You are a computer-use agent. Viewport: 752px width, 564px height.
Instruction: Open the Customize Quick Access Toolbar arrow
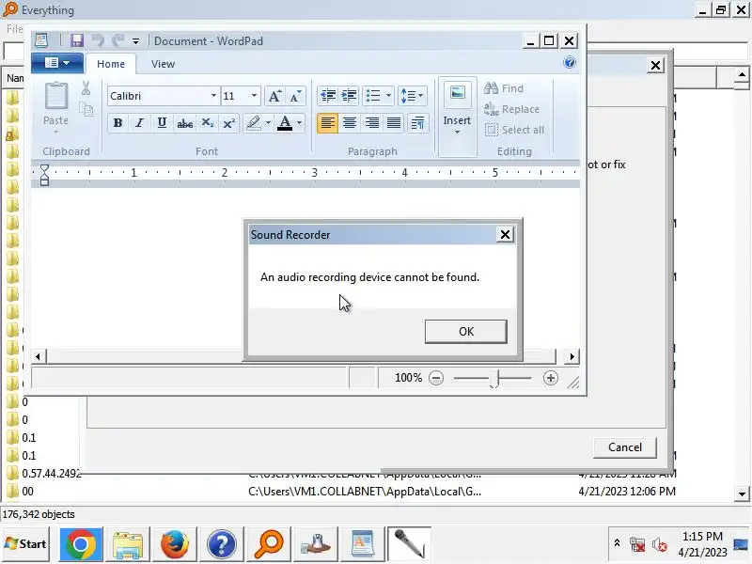point(136,41)
